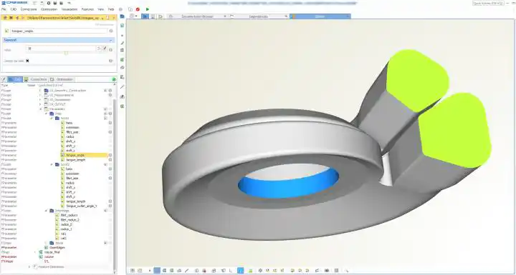
Task: Select fillet_size parameter under Scroll1
Action: click(72, 132)
